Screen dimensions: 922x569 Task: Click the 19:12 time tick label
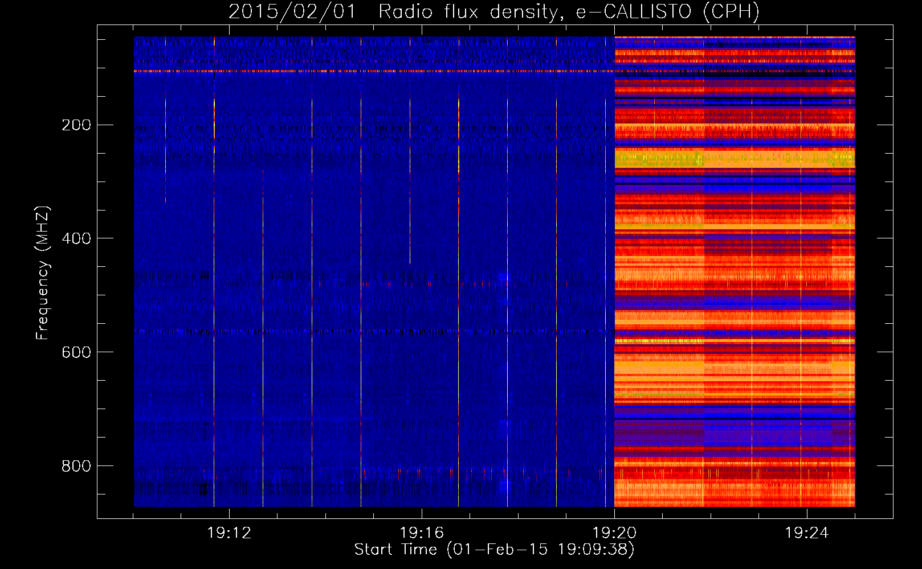tap(229, 533)
